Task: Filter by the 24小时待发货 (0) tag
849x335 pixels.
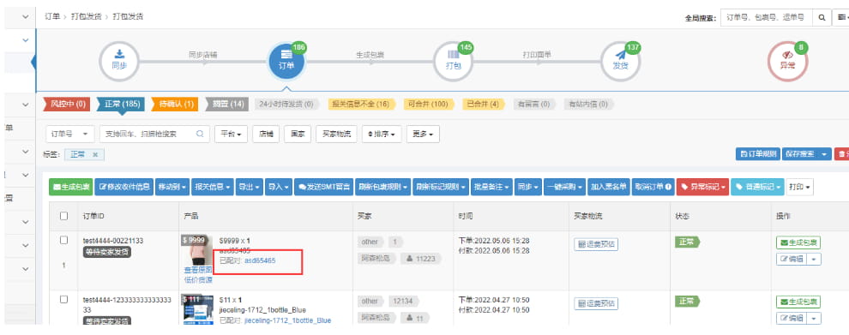Action: pyautogui.click(x=286, y=104)
